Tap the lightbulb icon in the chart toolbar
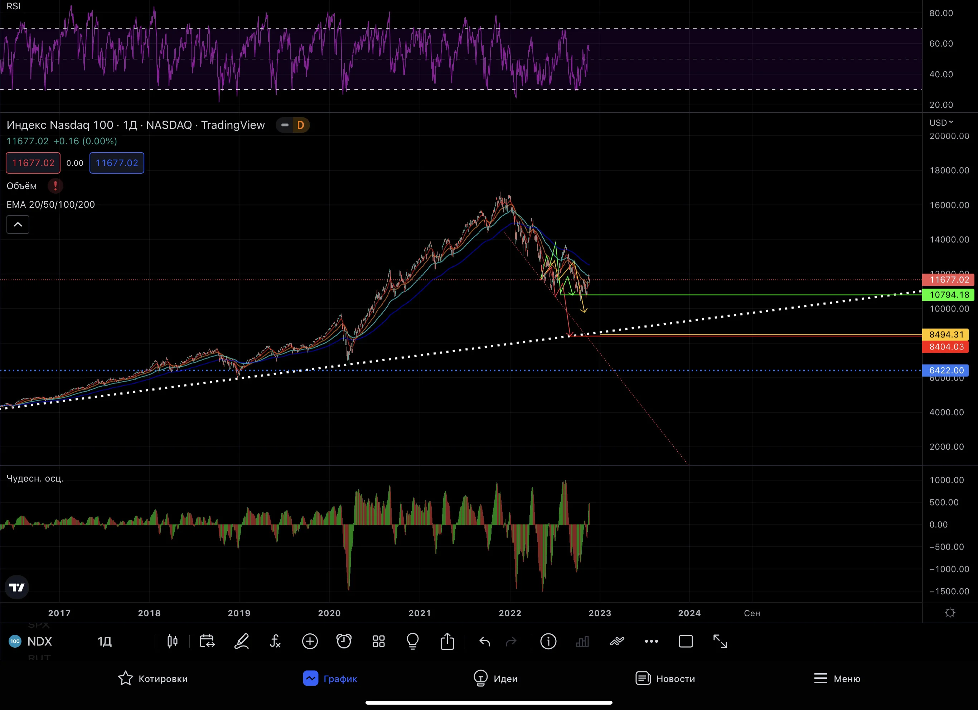Viewport: 978px width, 710px height. pyautogui.click(x=413, y=641)
